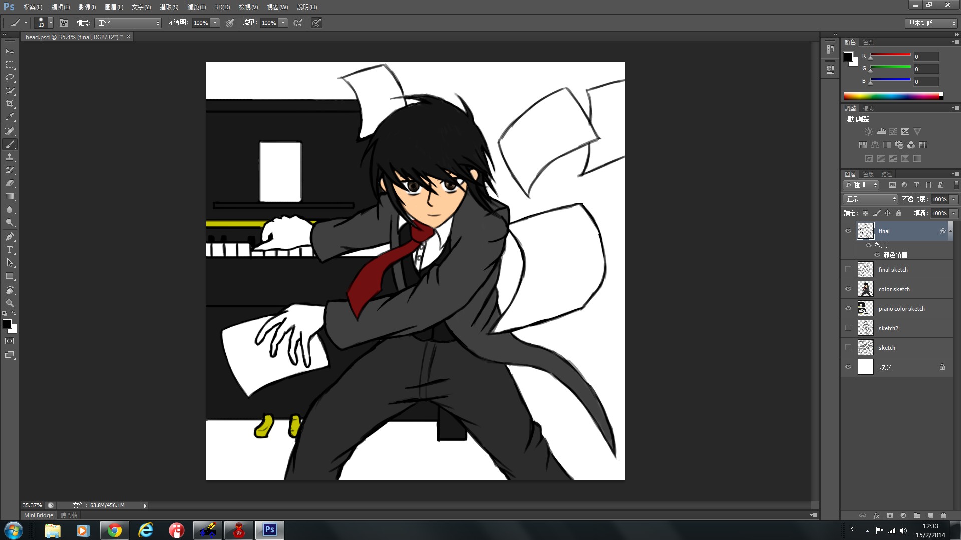Hide the piano color sketch layer
Screen dimensions: 961x540
pos(848,309)
